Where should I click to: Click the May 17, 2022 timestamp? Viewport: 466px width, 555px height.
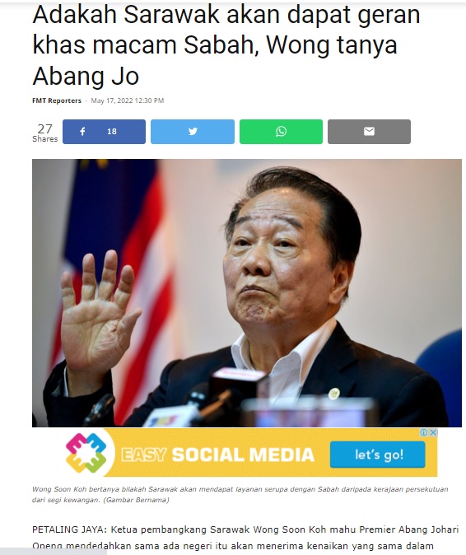click(x=128, y=100)
